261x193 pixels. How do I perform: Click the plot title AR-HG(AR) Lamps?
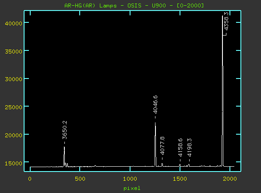[x=91, y=6]
